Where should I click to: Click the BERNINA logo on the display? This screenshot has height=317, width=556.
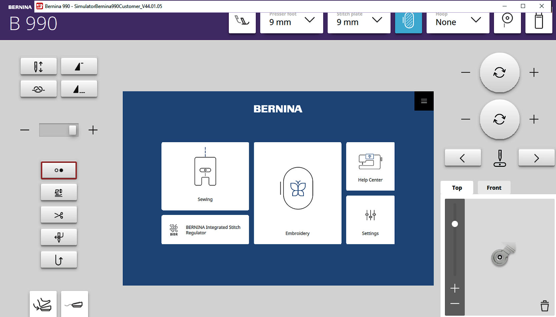click(x=278, y=109)
